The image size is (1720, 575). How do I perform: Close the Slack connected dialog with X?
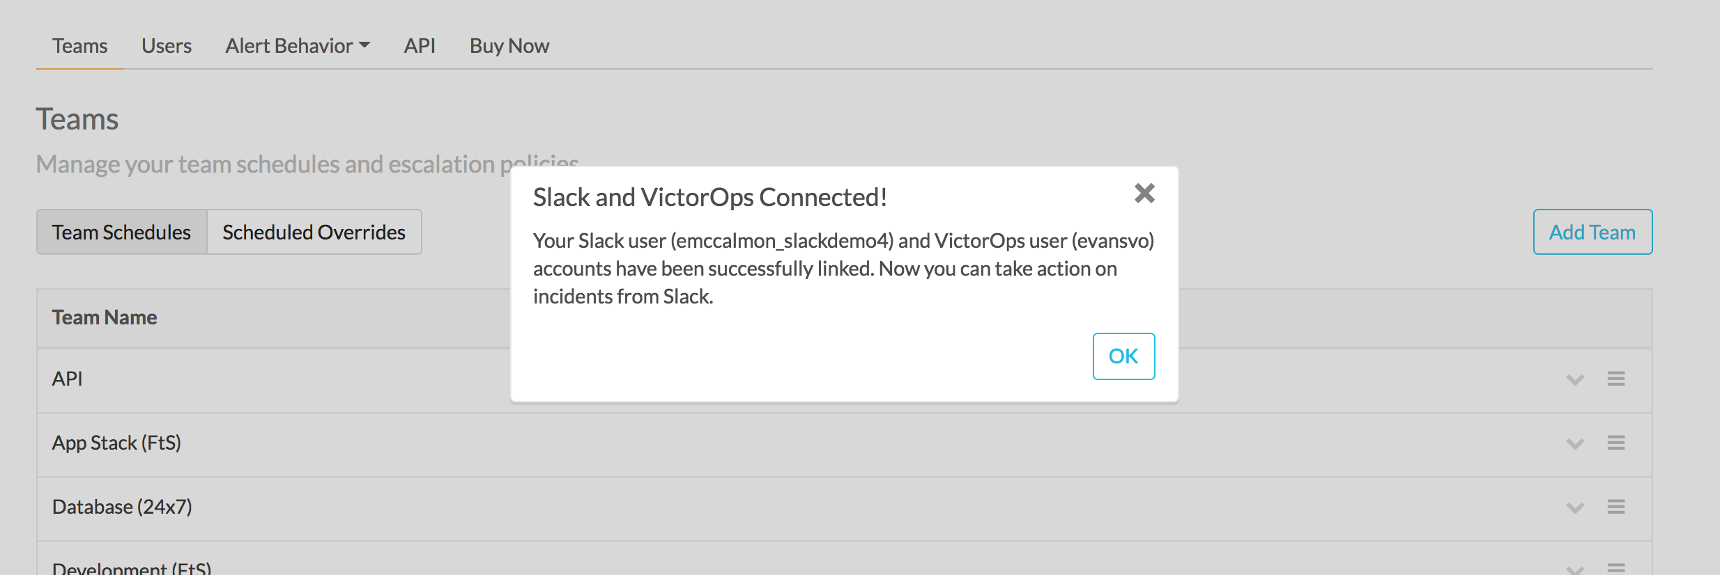(x=1144, y=193)
